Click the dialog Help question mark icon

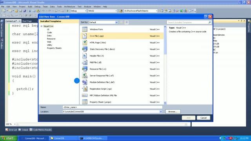point(206,16)
